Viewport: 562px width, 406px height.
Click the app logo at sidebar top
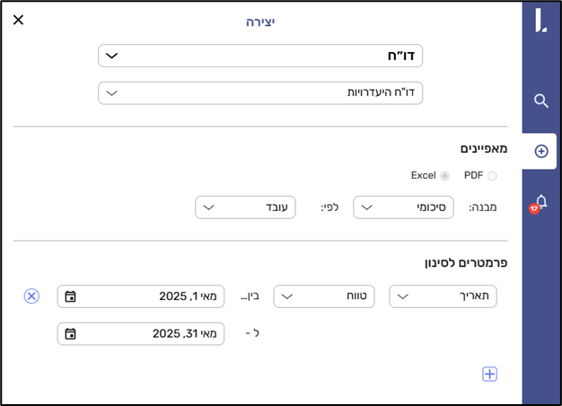pyautogui.click(x=540, y=21)
